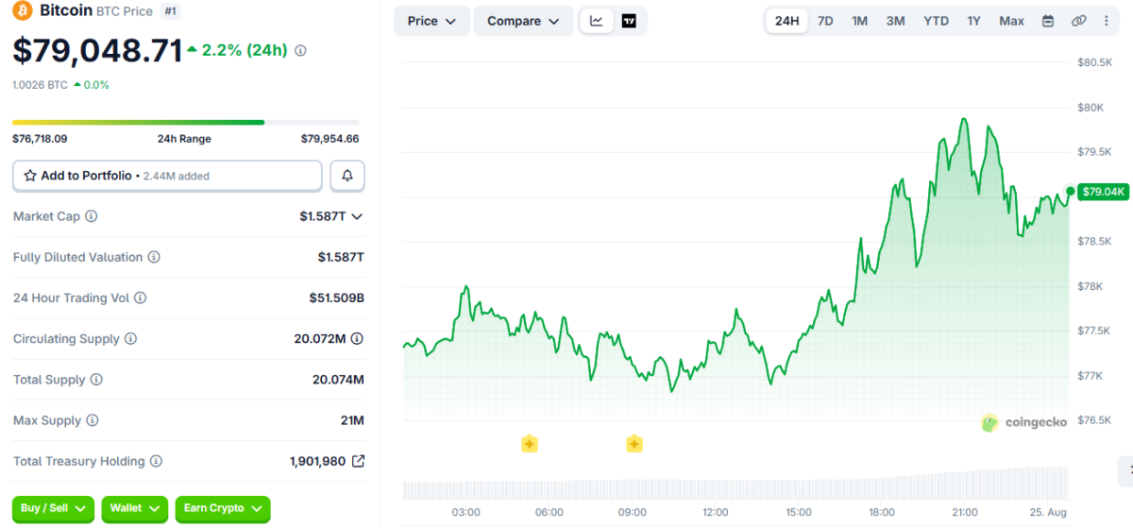Switch to TradingView chart icon
Screen dimensions: 1133x528
[x=629, y=21]
